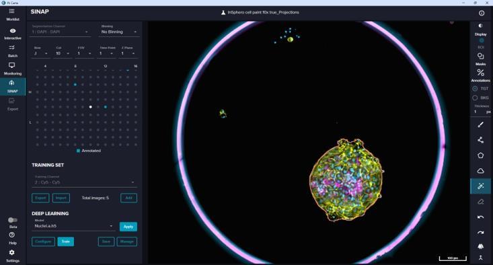Image resolution: width=493 pixels, height=265 pixels.
Task: Toggle the ROI indicator circle
Action: pyautogui.click(x=482, y=40)
